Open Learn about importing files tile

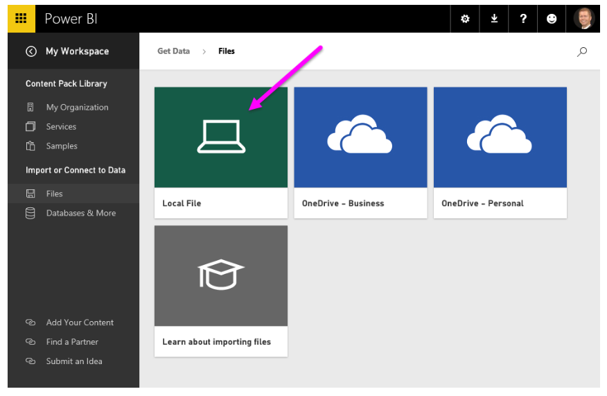click(220, 290)
